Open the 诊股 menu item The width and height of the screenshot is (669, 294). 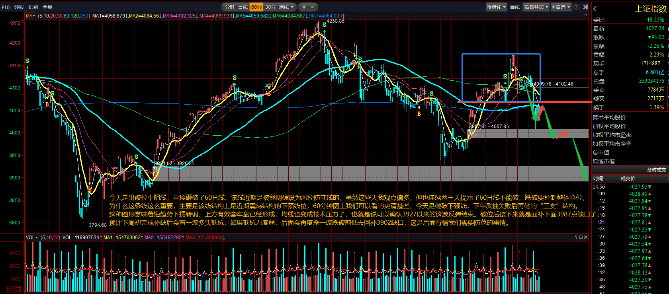(19, 7)
